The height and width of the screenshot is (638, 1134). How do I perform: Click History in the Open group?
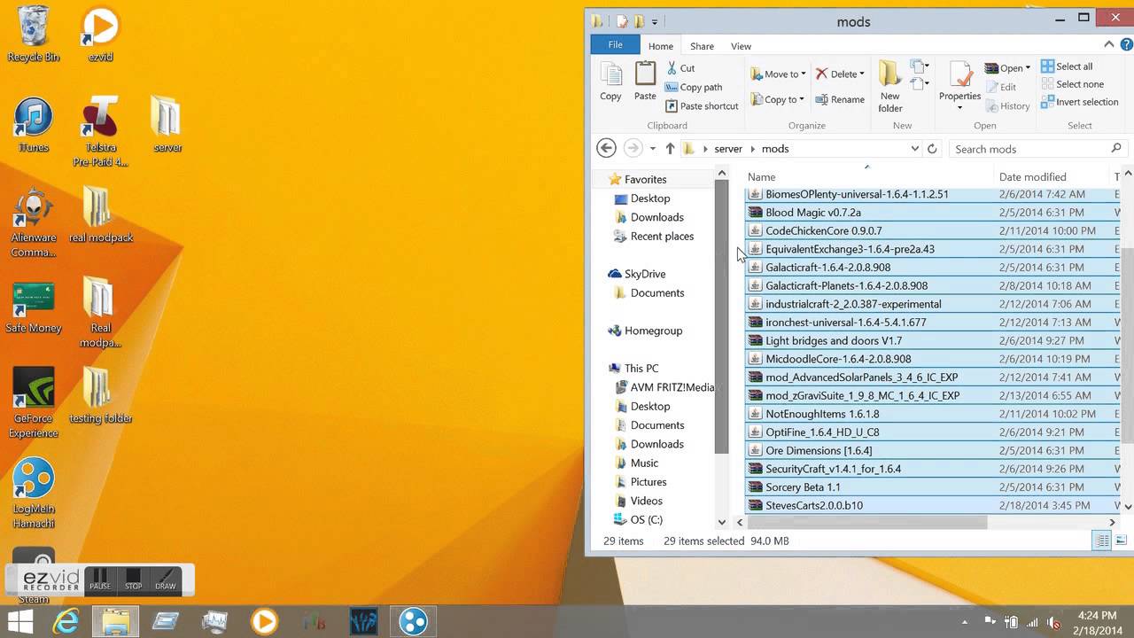coord(1006,105)
